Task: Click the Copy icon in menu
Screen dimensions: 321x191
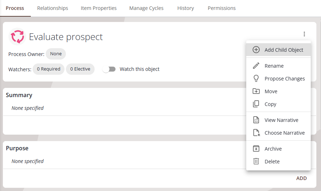Action: [256, 104]
